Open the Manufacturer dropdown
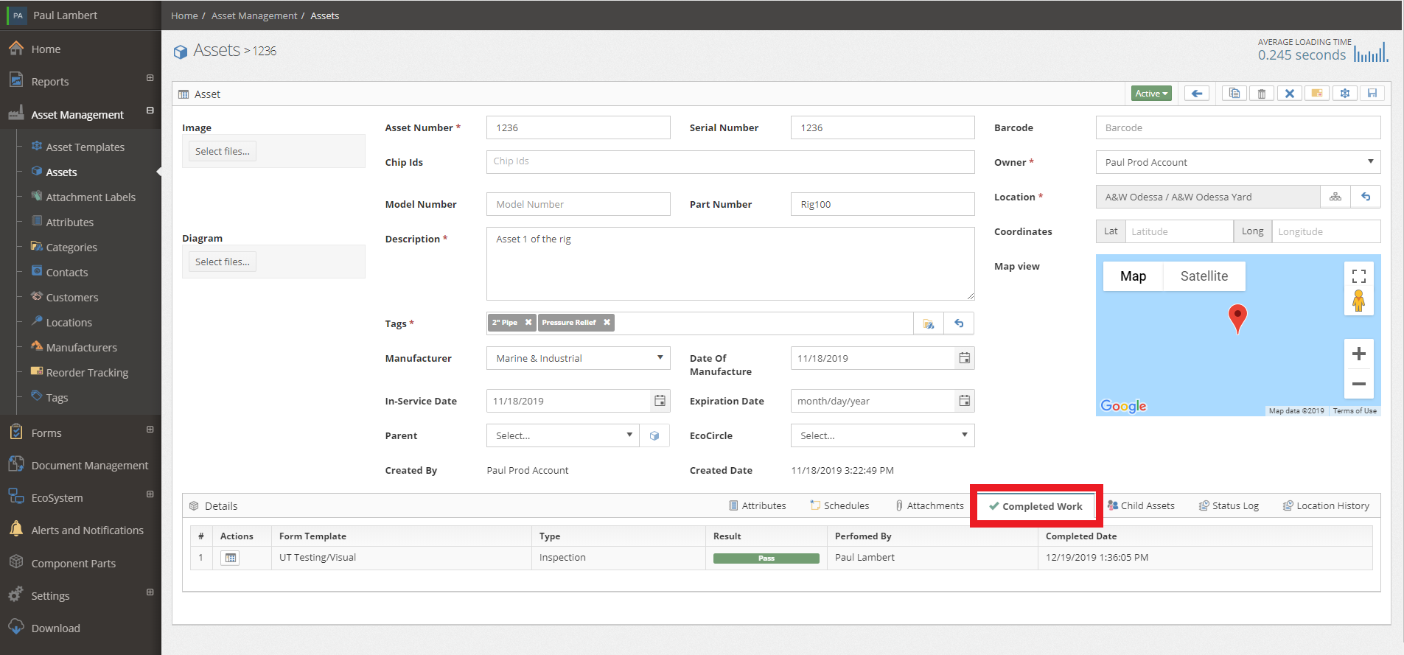 click(x=579, y=358)
